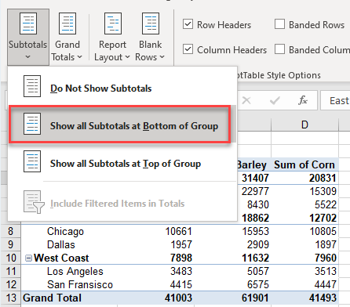Click cell value 15309
The image size is (350, 307).
tap(323, 191)
